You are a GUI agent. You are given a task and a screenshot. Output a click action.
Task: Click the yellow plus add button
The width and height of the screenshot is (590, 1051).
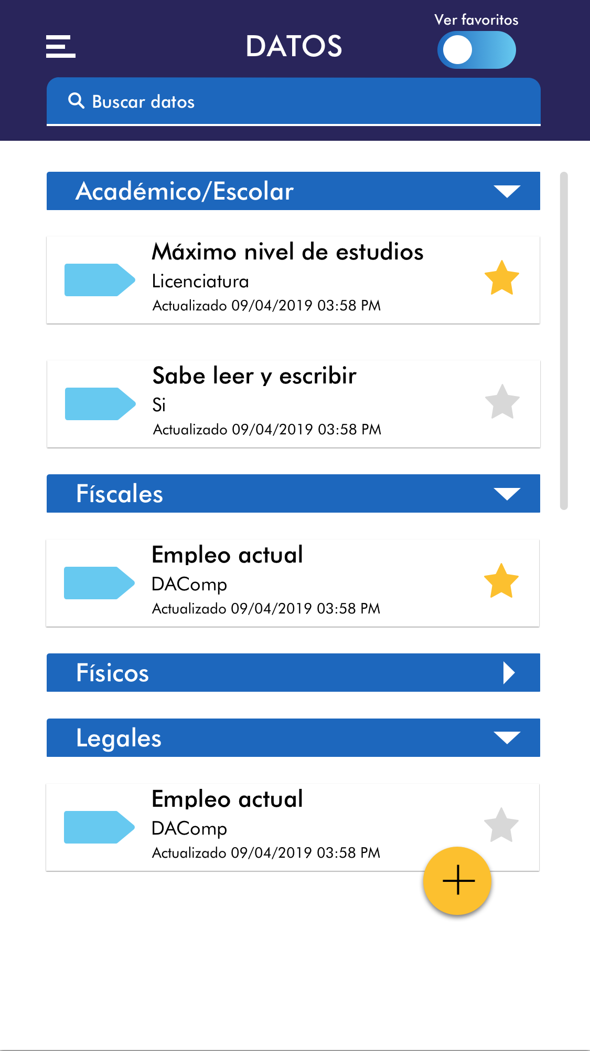(x=457, y=881)
